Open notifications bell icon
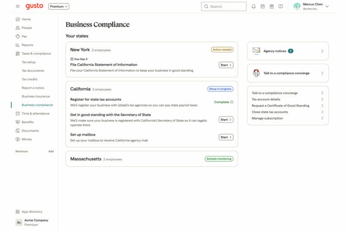This screenshot has width=347, height=231. pos(253,6)
